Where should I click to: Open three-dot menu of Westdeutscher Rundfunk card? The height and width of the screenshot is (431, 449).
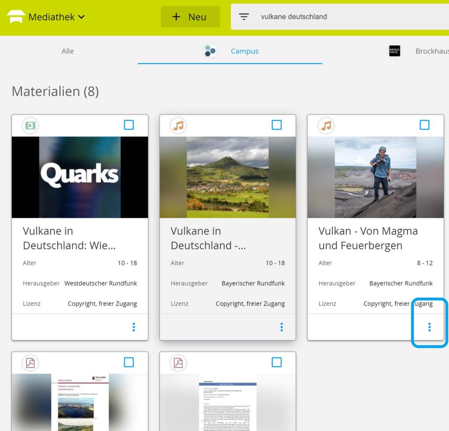click(134, 327)
